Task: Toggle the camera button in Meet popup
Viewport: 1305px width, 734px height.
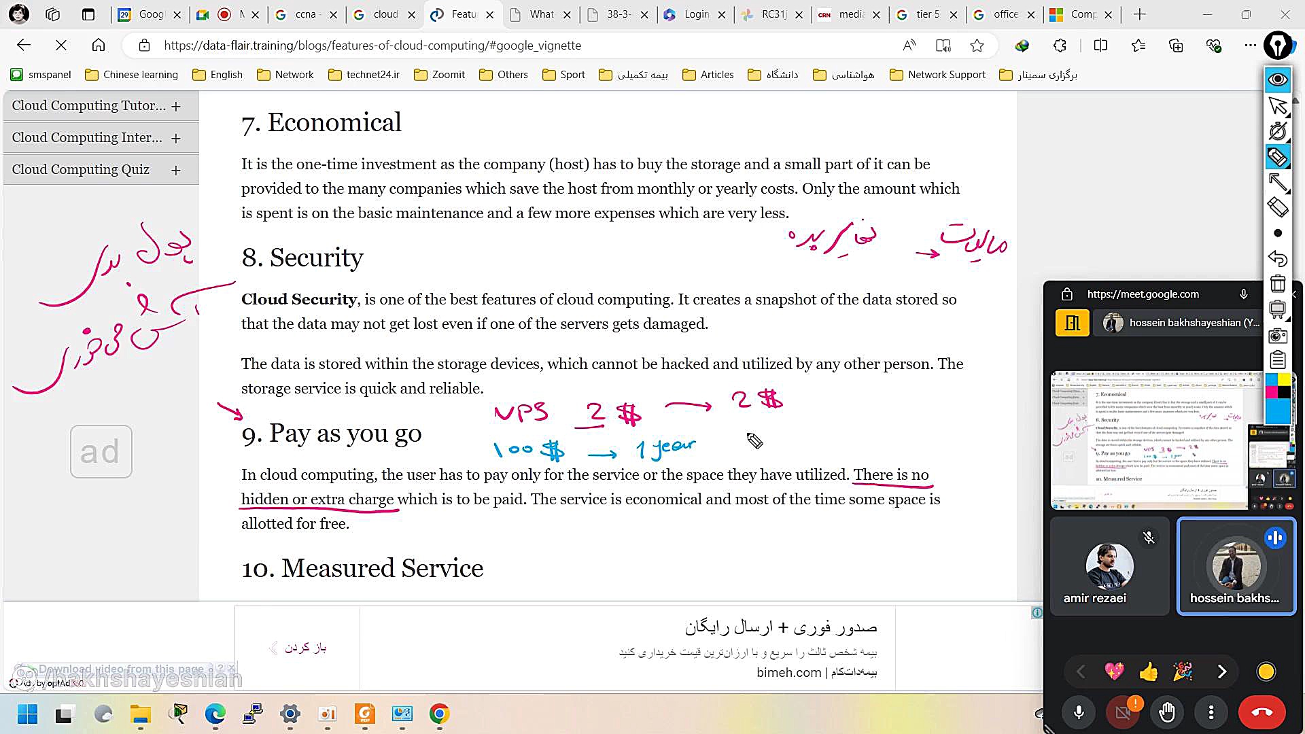Action: [1123, 712]
